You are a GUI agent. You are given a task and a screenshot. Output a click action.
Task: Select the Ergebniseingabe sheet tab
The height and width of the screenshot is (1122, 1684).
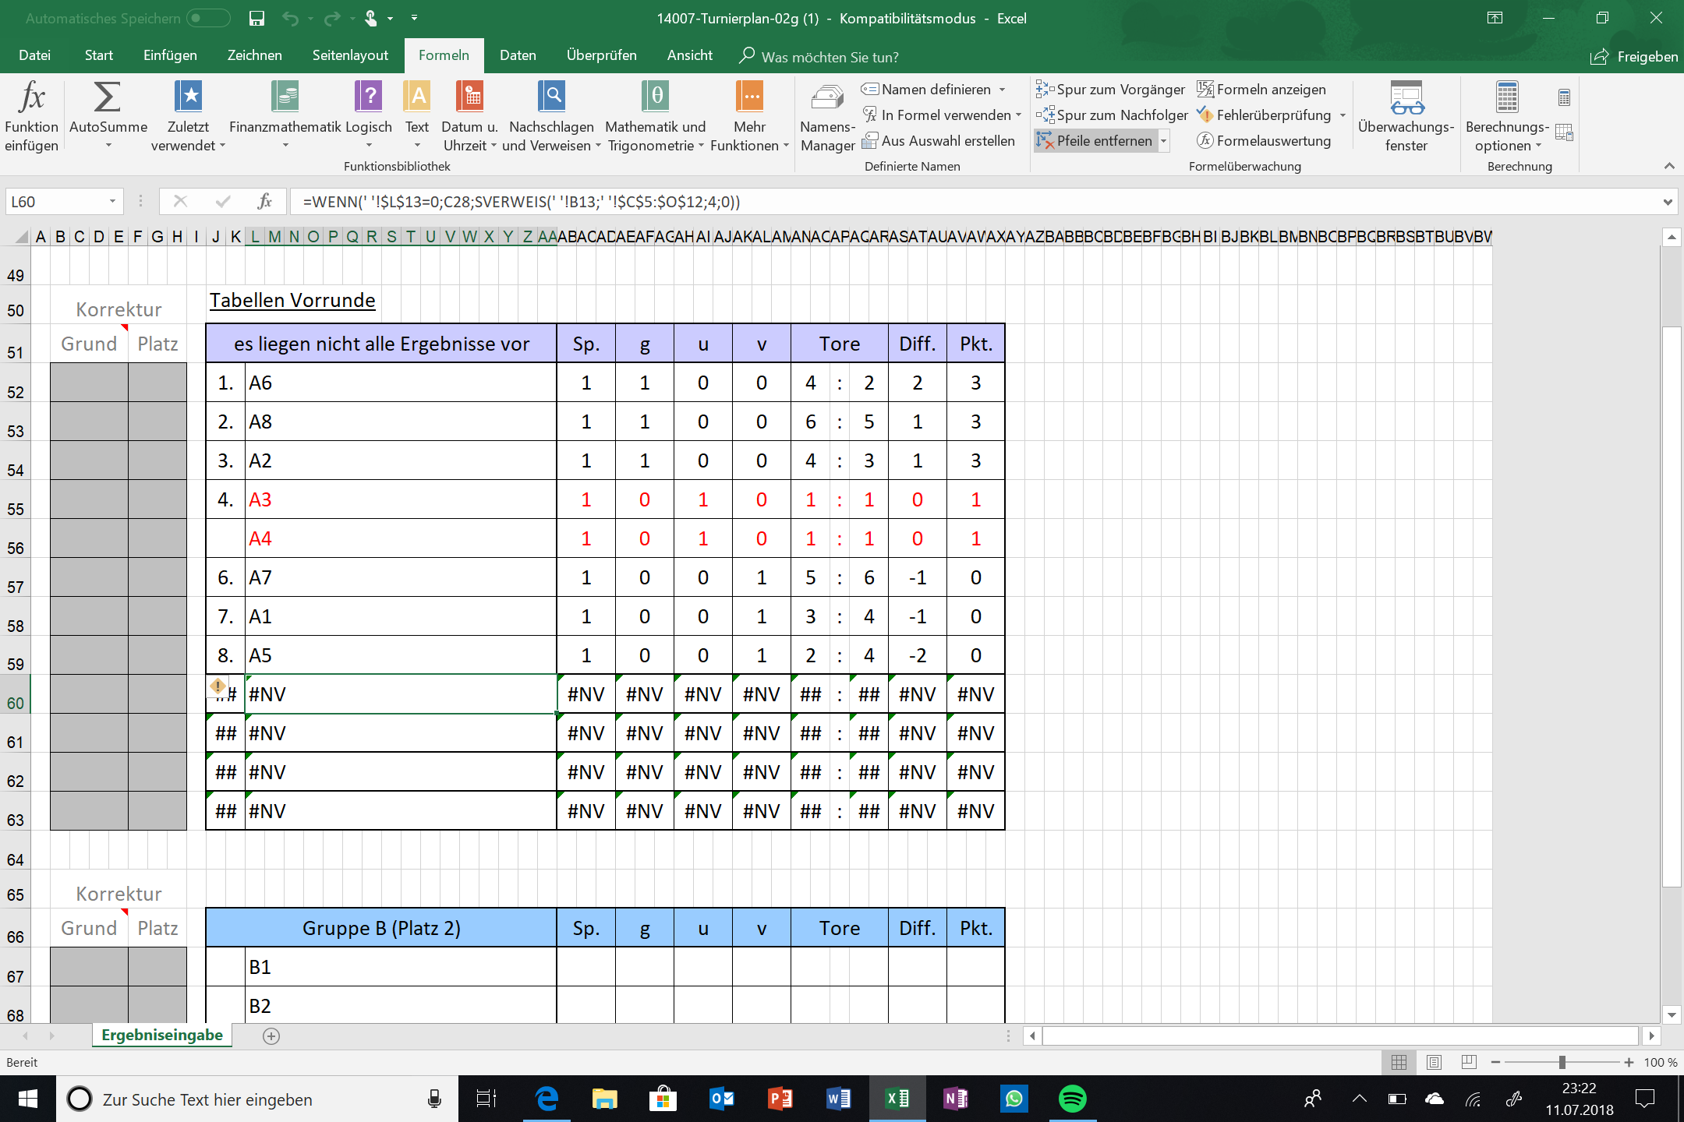tap(162, 1035)
